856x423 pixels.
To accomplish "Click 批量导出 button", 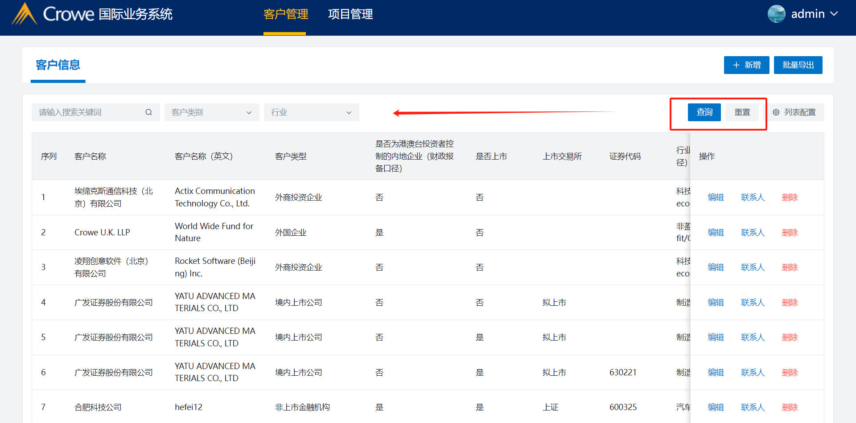I will pos(798,65).
